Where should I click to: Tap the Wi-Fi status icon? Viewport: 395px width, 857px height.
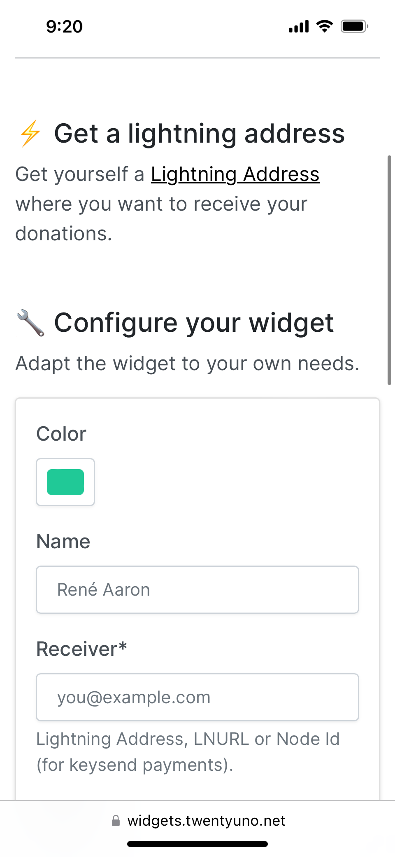point(324,26)
